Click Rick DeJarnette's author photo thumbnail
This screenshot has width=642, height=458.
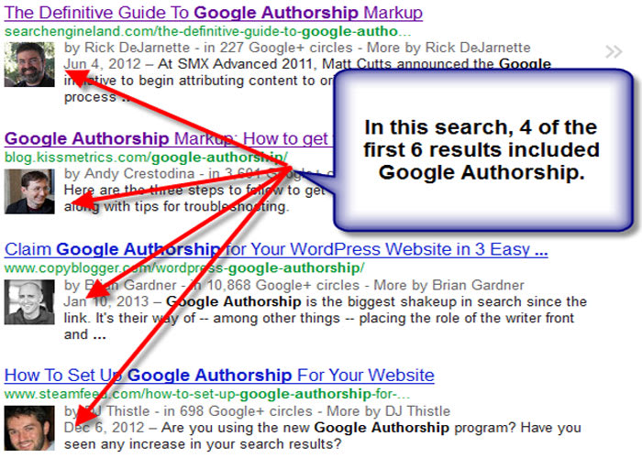29,64
